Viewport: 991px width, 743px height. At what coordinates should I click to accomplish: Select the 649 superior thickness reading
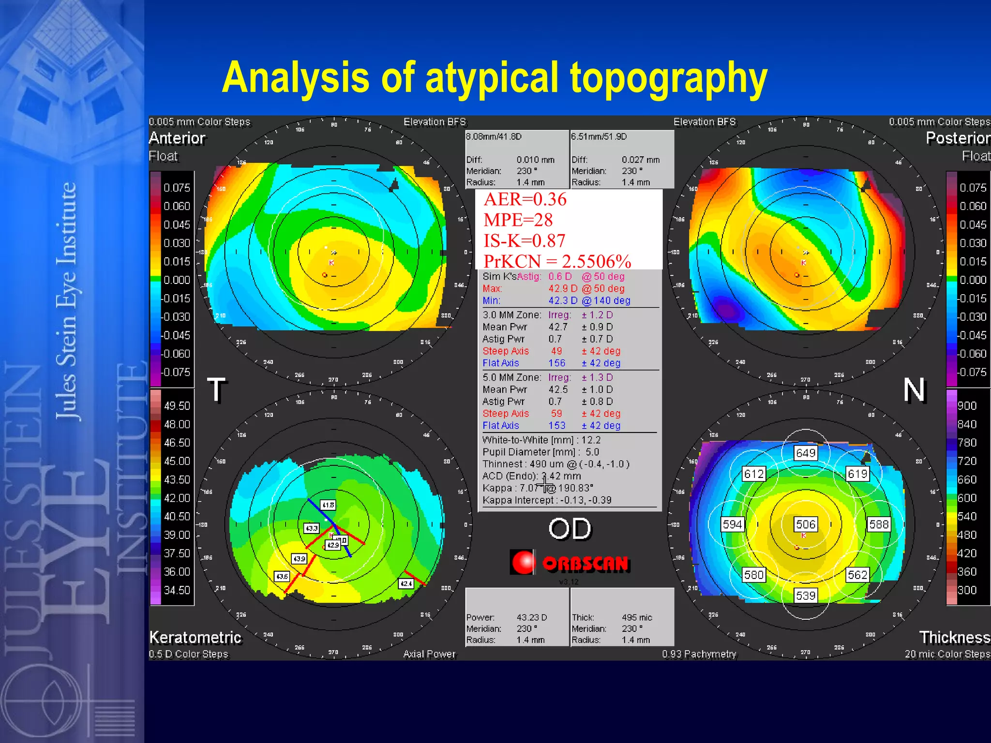point(806,453)
